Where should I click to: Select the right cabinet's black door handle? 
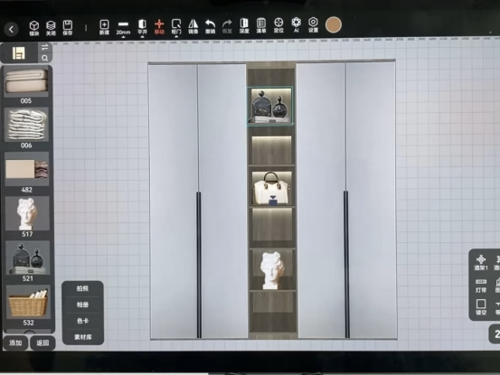click(346, 264)
